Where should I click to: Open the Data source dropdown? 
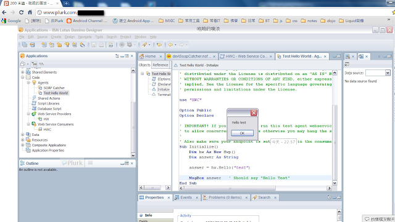point(388,73)
